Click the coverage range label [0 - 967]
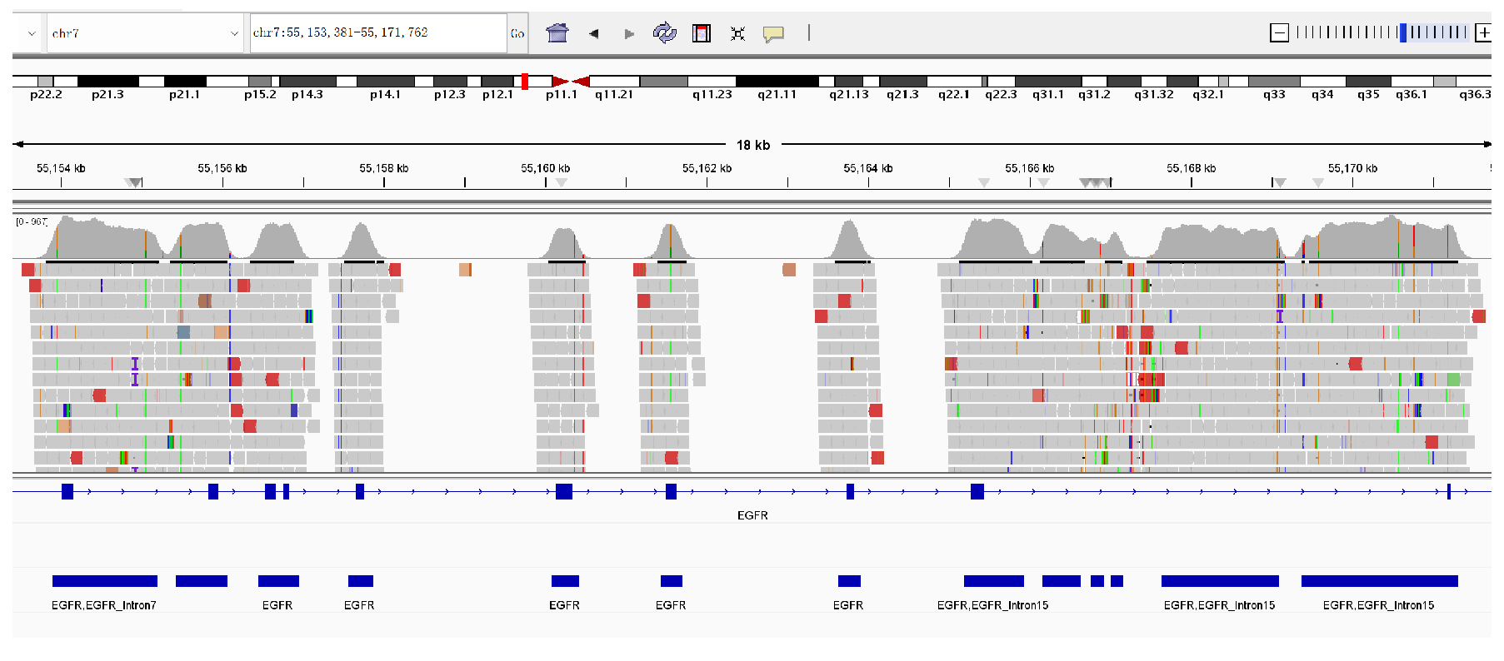The width and height of the screenshot is (1504, 661). [x=32, y=221]
